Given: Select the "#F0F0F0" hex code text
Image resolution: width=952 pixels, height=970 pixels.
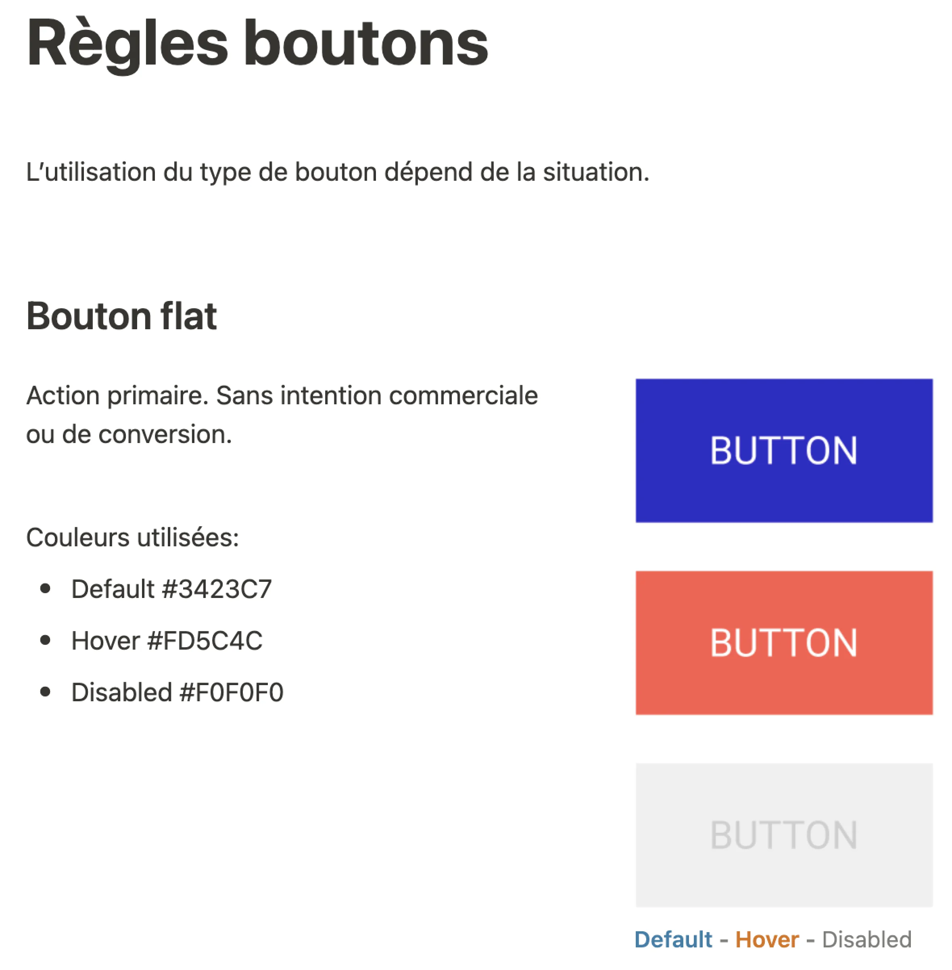Looking at the screenshot, I should (x=232, y=692).
